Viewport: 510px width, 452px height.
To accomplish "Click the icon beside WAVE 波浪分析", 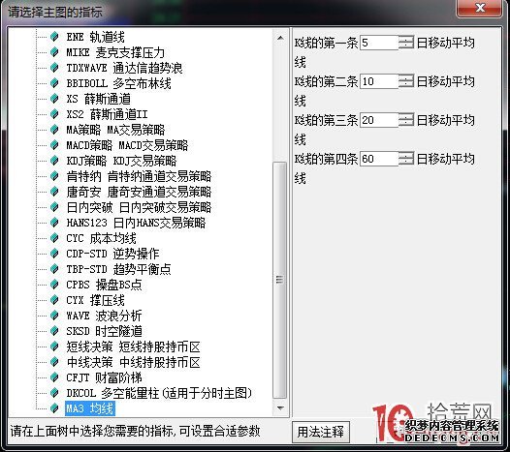I will tap(54, 316).
